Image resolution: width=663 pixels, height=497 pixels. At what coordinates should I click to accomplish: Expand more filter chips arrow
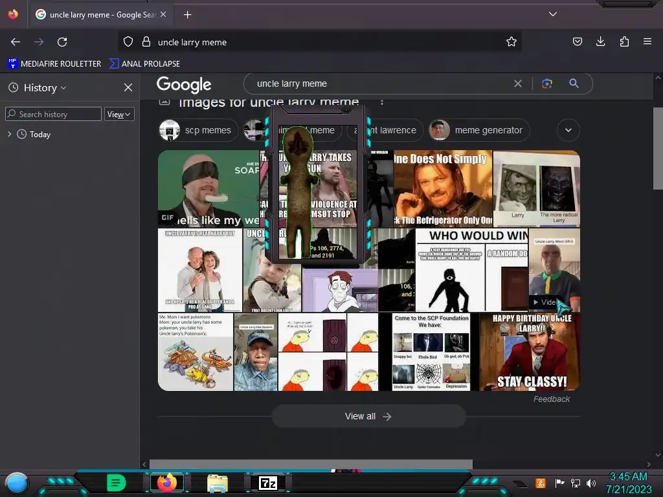coord(568,130)
